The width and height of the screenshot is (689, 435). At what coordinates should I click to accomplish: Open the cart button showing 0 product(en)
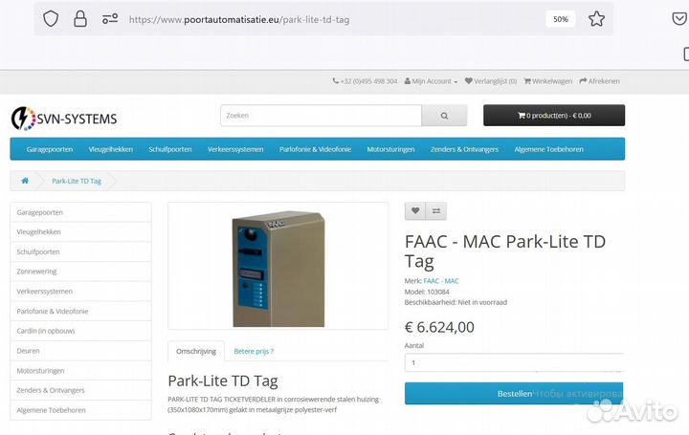(554, 116)
